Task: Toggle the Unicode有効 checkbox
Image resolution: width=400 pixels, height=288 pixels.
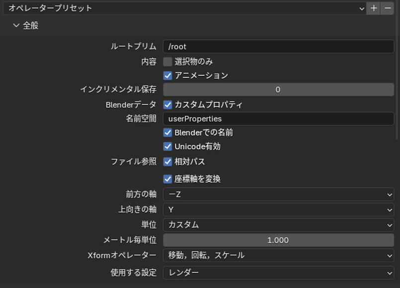Action: pyautogui.click(x=167, y=147)
